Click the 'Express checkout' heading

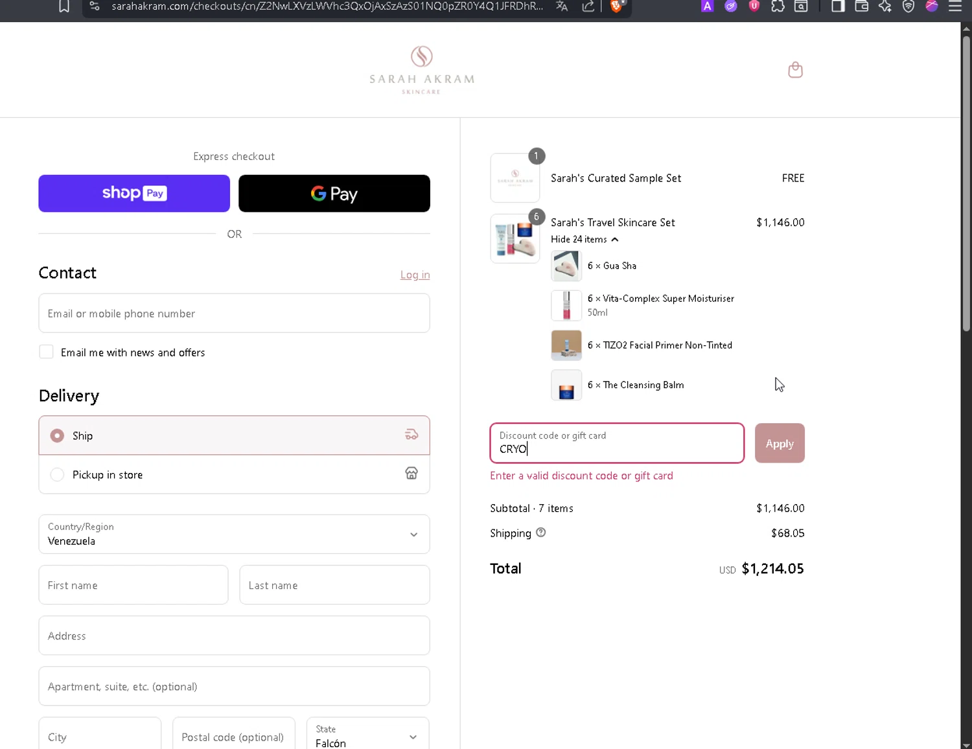pyautogui.click(x=234, y=156)
